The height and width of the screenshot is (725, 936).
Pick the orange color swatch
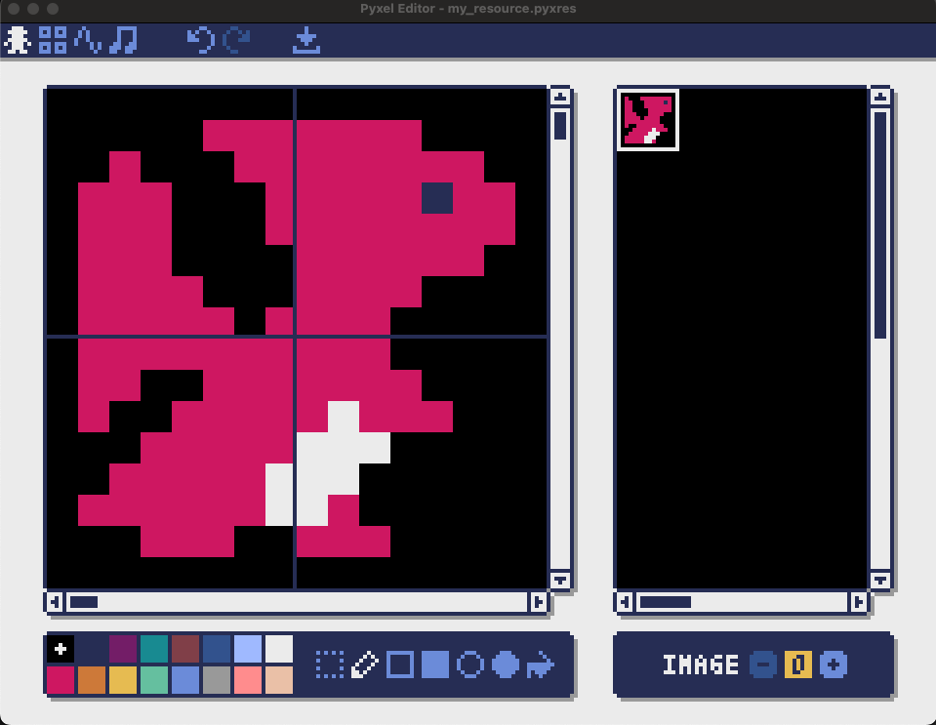(92, 680)
